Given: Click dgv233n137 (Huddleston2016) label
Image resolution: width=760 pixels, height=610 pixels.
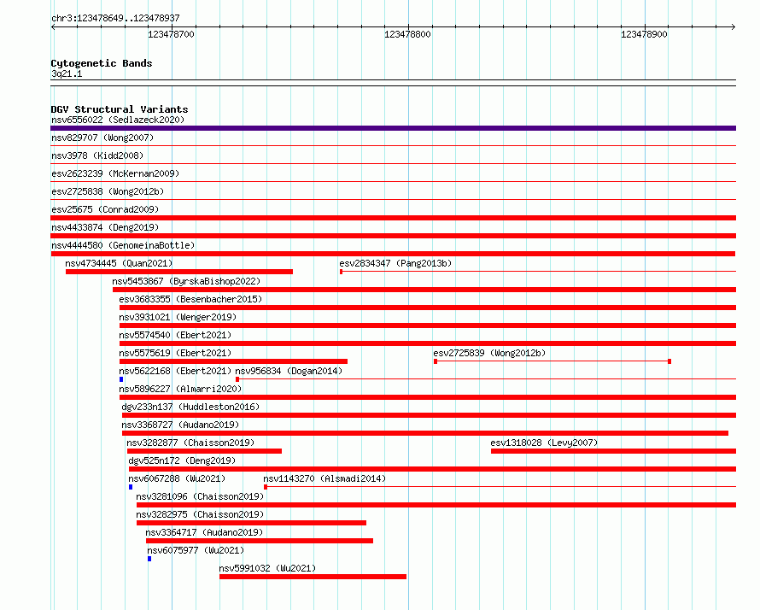Looking at the screenshot, I should pyautogui.click(x=190, y=407).
